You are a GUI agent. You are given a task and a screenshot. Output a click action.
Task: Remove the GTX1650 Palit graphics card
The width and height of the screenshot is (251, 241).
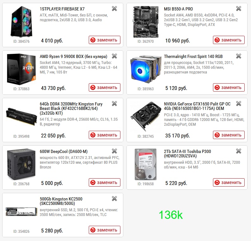point(239,104)
